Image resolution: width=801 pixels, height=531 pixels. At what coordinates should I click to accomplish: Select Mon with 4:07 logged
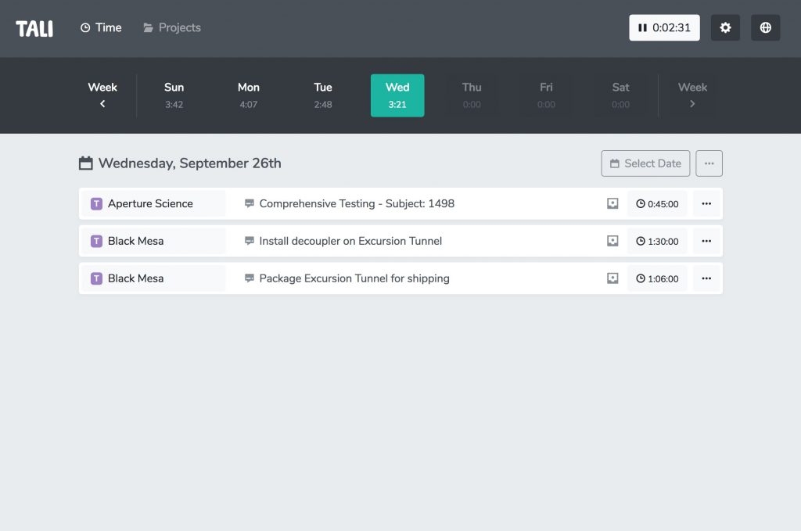click(248, 95)
